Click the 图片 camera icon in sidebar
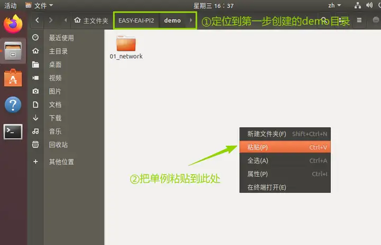 35,91
